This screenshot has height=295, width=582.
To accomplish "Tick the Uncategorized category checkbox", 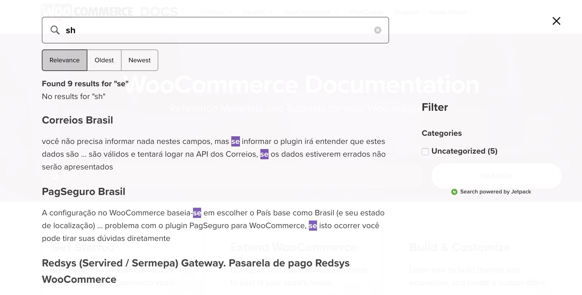I will [425, 152].
